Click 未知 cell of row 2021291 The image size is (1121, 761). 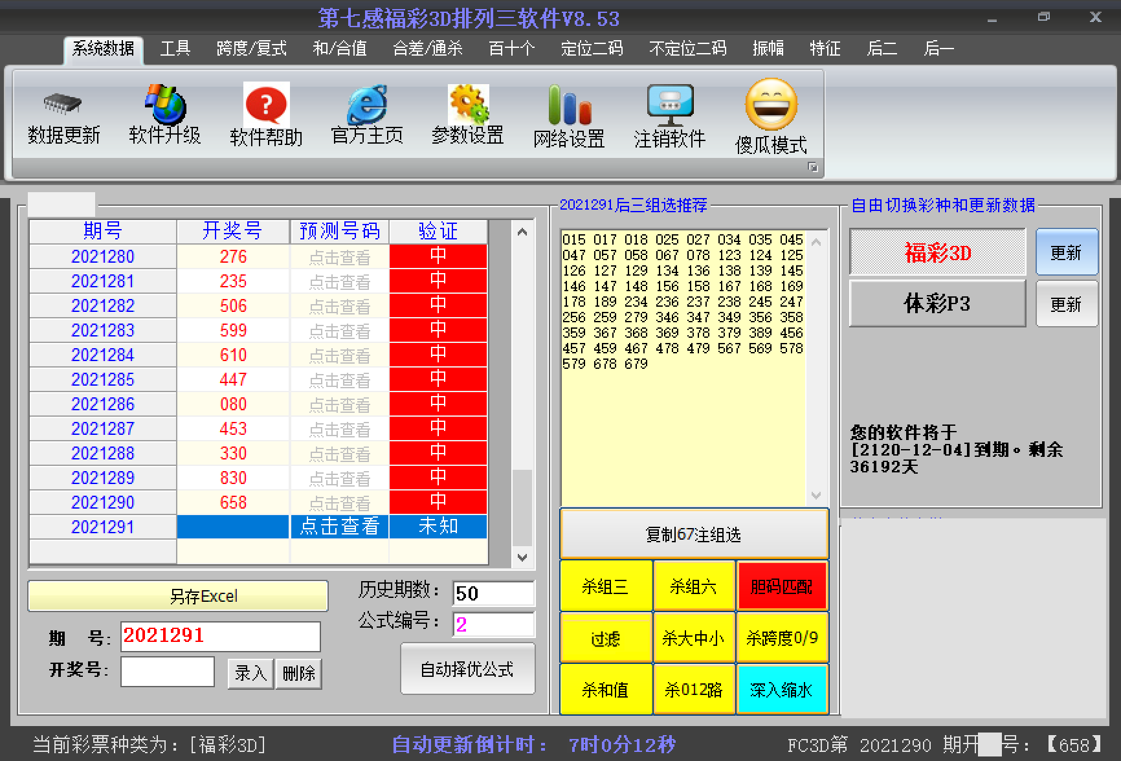click(438, 527)
